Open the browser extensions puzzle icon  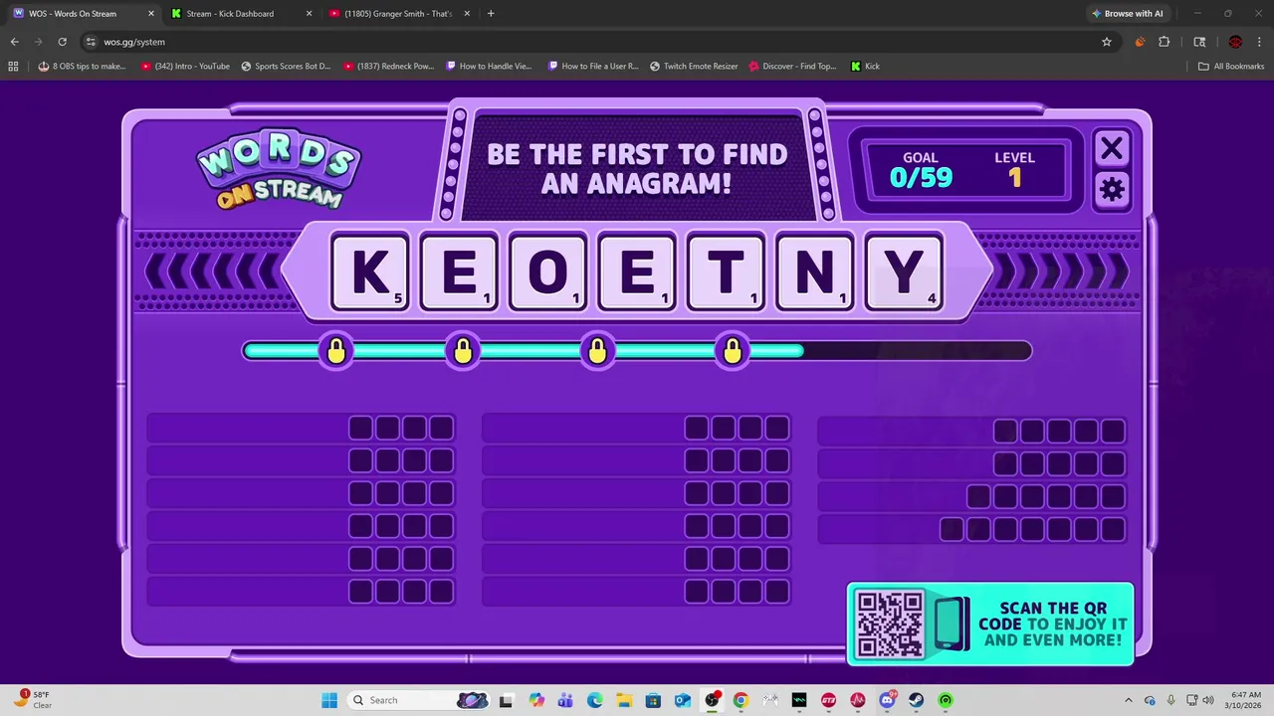pos(1164,42)
